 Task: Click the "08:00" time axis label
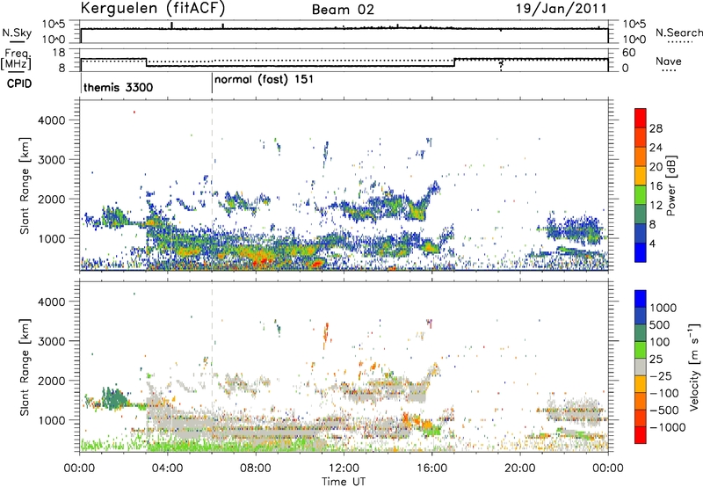(256, 469)
